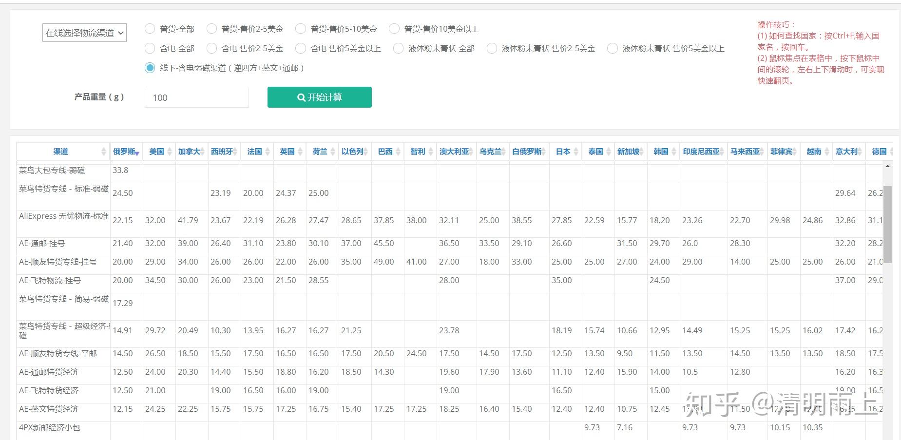Screen dimensions: 901x440
Task: Sort table by 英国 column icon
Action: (301, 152)
